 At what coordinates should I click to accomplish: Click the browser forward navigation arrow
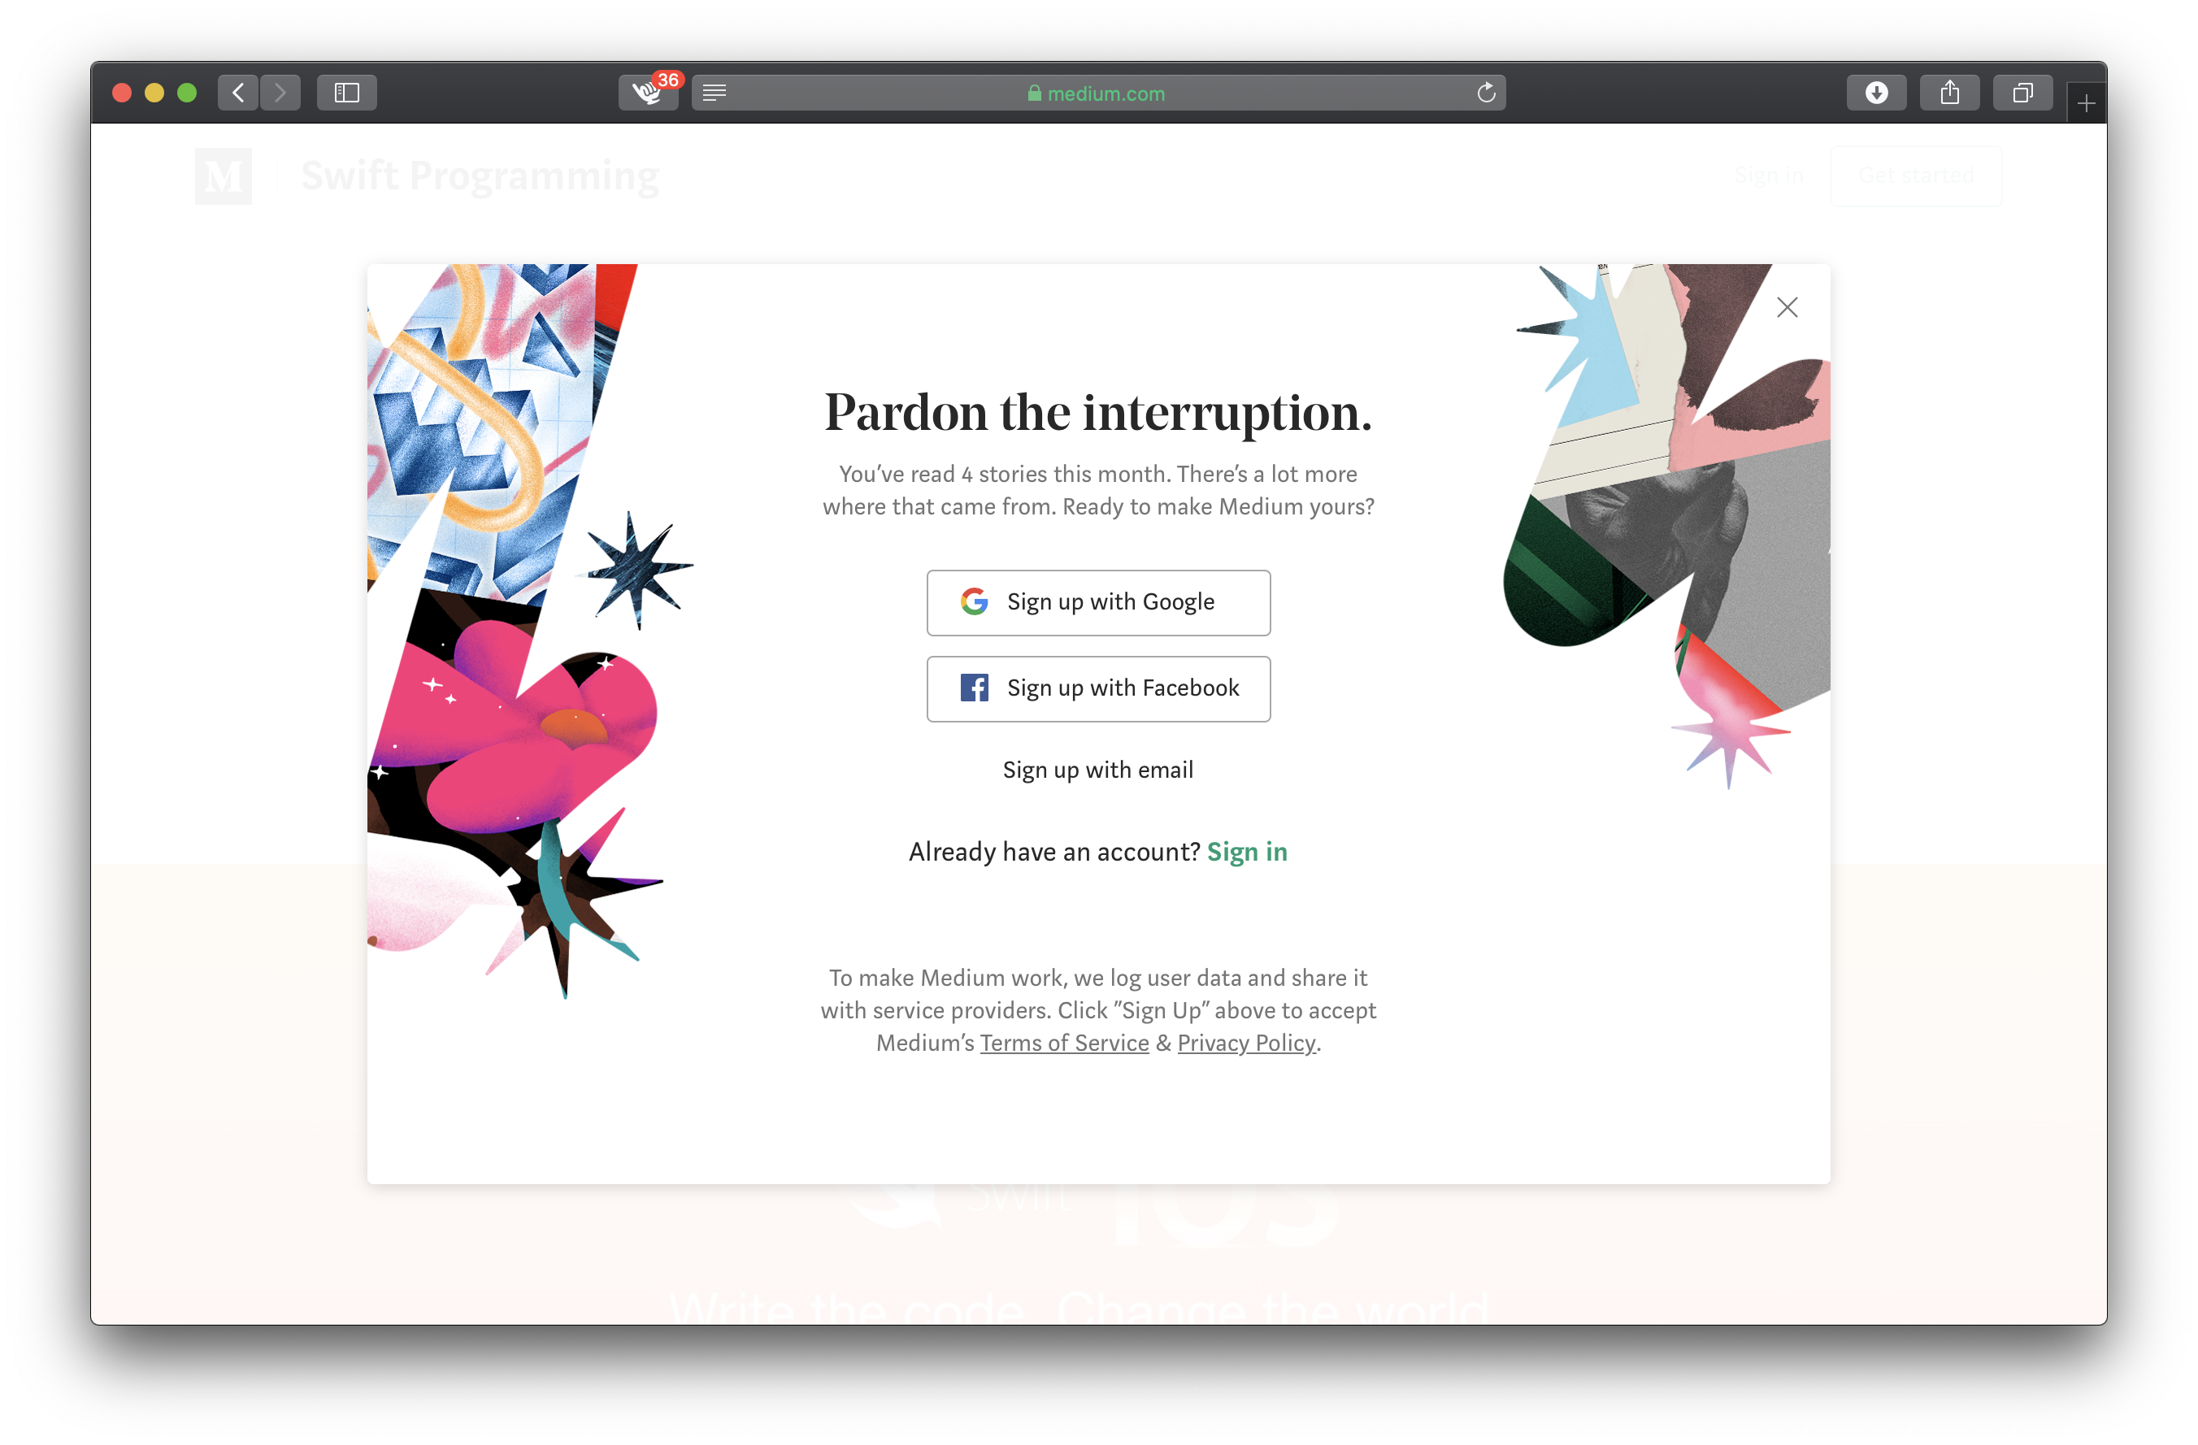coord(279,93)
